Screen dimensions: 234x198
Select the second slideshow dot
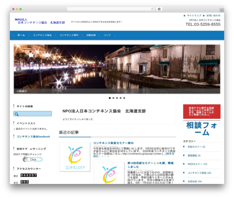(x=113, y=98)
